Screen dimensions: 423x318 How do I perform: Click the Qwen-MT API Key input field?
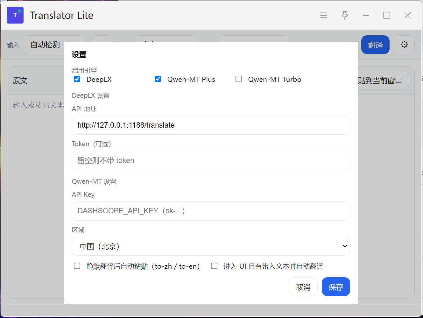coord(211,211)
